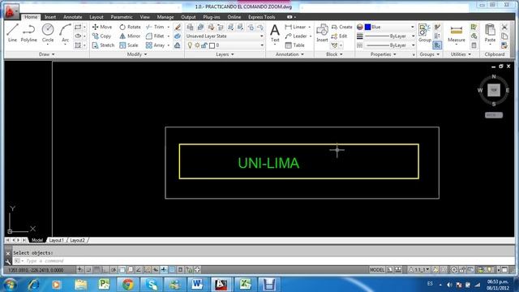519x292 pixels.
Task: Open the Manage ribbon tab
Action: [x=165, y=17]
